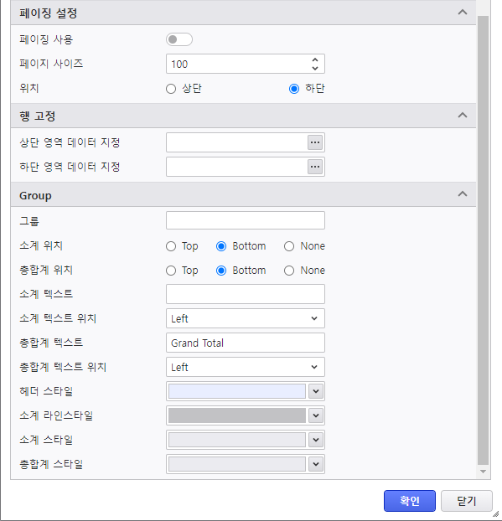Open 하단 영역 데이터 지정 ellipsis button

[315, 167]
